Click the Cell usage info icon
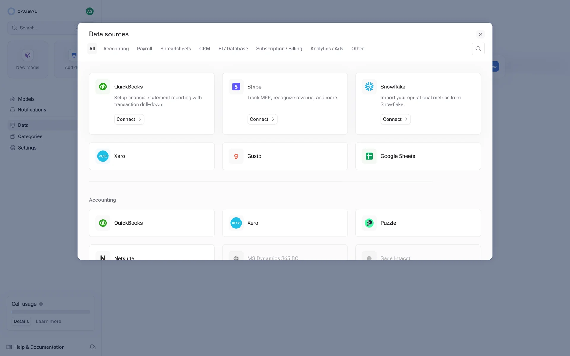This screenshot has width=570, height=356. (x=41, y=304)
